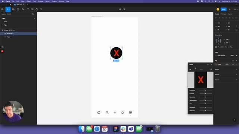The height and width of the screenshot is (134, 239).
Task: Open fill styles icon
Action: click(x=233, y=61)
